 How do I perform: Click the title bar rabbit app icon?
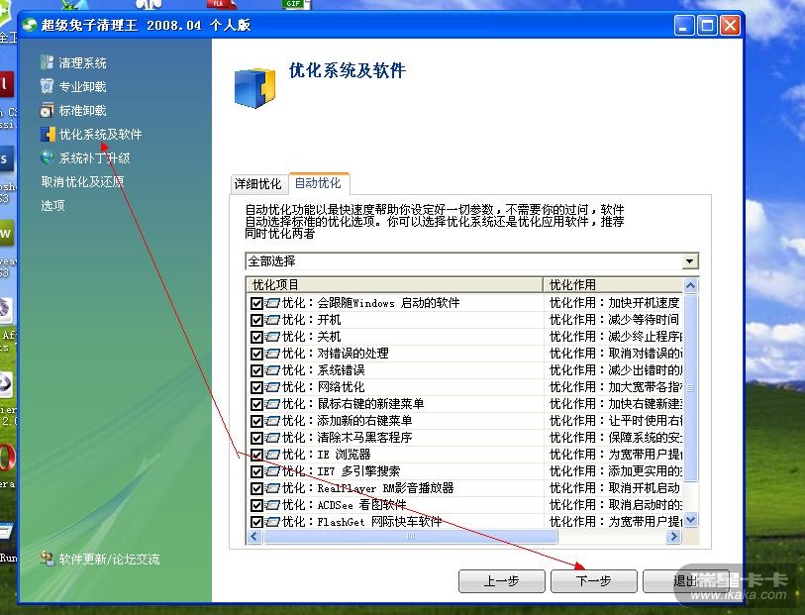(x=30, y=25)
